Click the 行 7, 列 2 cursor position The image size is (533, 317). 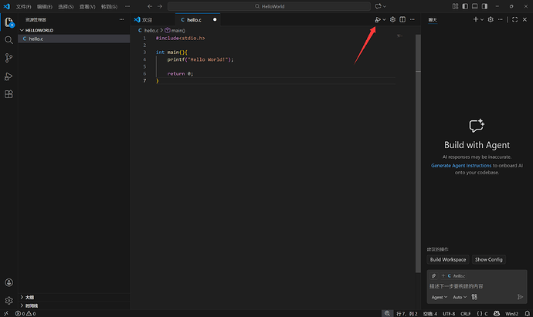406,314
